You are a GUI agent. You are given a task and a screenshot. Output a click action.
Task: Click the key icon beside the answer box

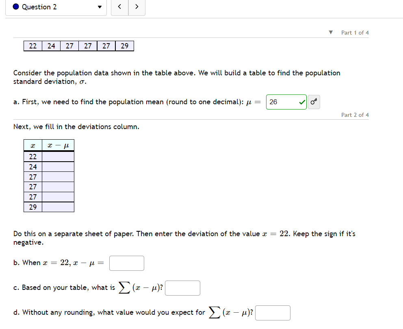tap(313, 102)
